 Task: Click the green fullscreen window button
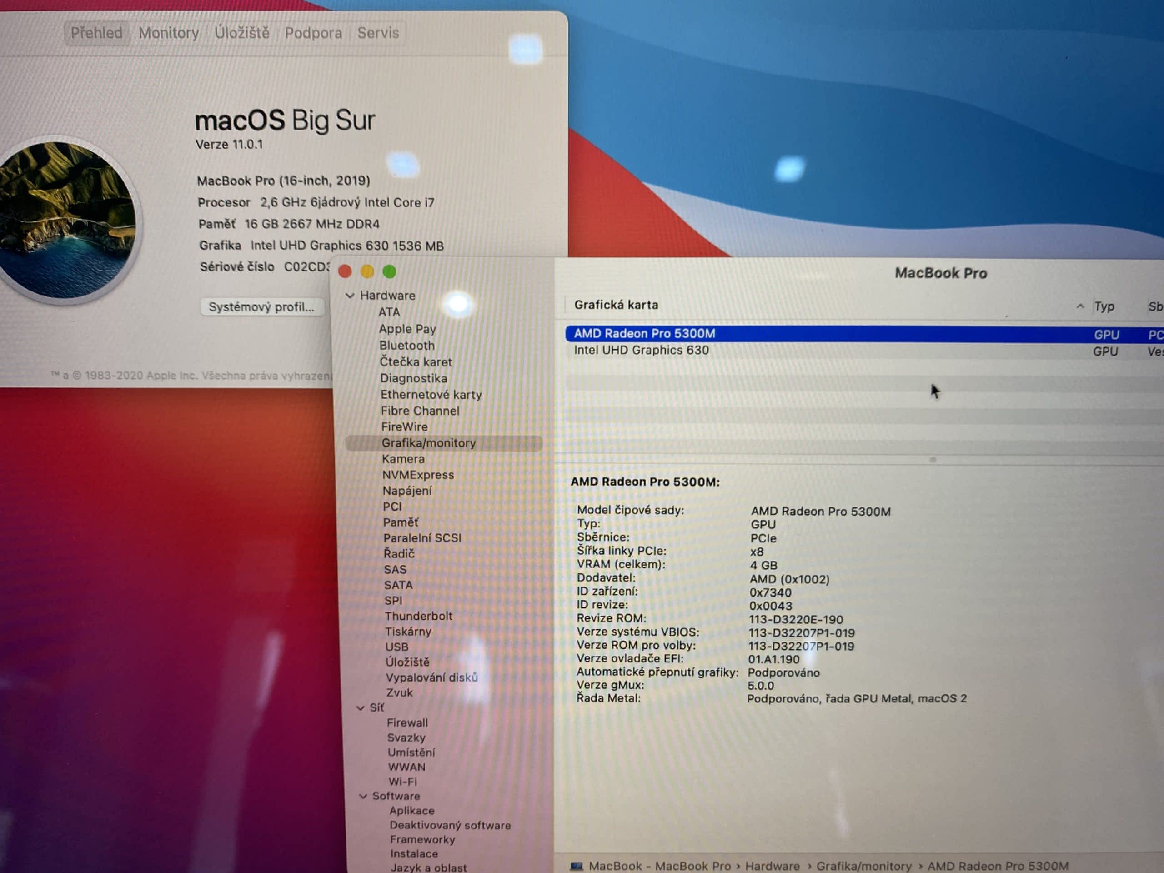pyautogui.click(x=389, y=271)
